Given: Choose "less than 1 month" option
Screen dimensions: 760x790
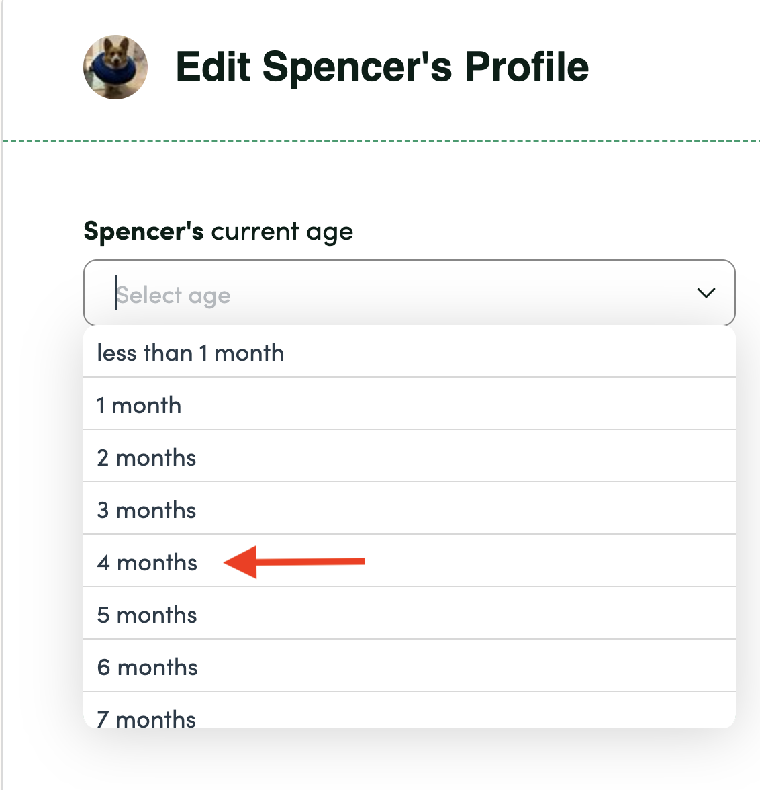Looking at the screenshot, I should tap(191, 353).
